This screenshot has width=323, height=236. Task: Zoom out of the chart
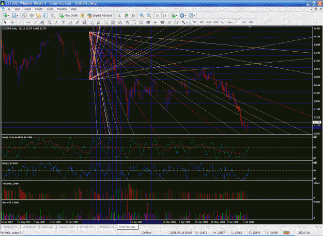[x=149, y=16]
